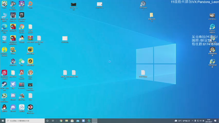Open MSI Afterburner desktop shortcut
The height and width of the screenshot is (123, 219).
(x=4, y=98)
